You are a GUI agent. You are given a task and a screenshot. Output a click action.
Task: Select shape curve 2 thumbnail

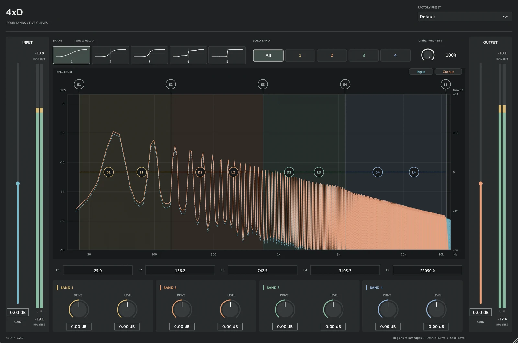tap(110, 55)
